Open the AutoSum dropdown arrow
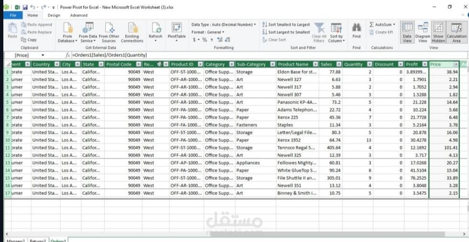Image resolution: width=469 pixels, height=242 pixels. (394, 24)
